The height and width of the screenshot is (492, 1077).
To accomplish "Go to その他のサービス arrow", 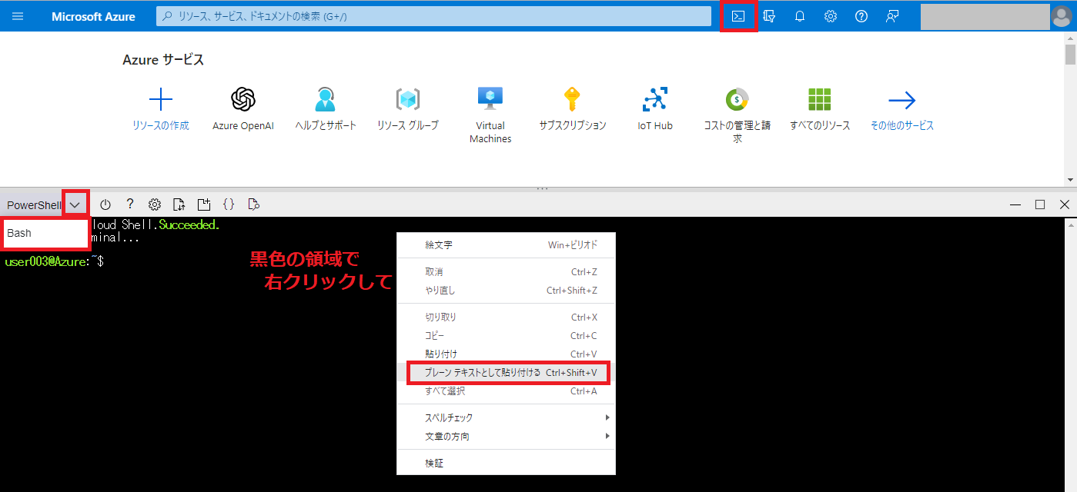I will pyautogui.click(x=902, y=100).
